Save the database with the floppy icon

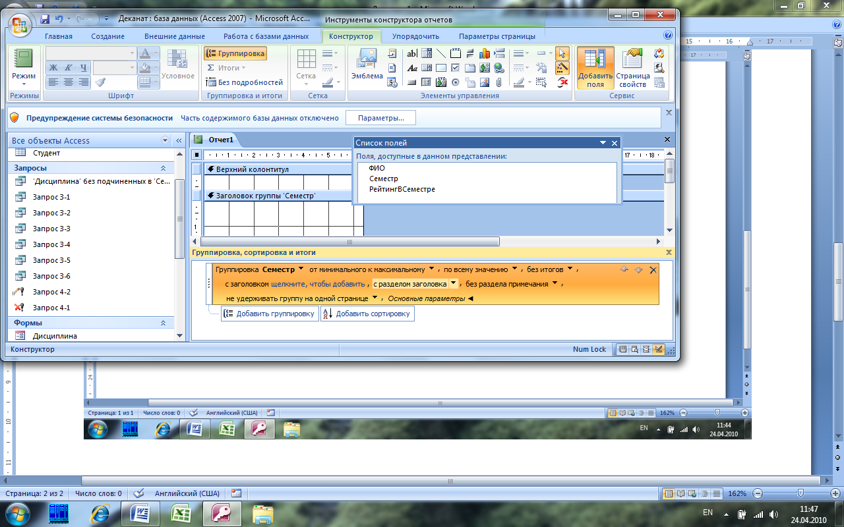coord(45,19)
